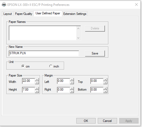Click the Height value field

(x=29, y=90)
